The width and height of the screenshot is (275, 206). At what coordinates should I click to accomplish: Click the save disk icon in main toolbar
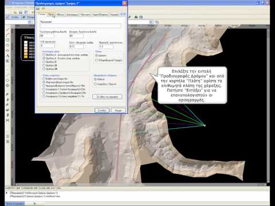20,13
